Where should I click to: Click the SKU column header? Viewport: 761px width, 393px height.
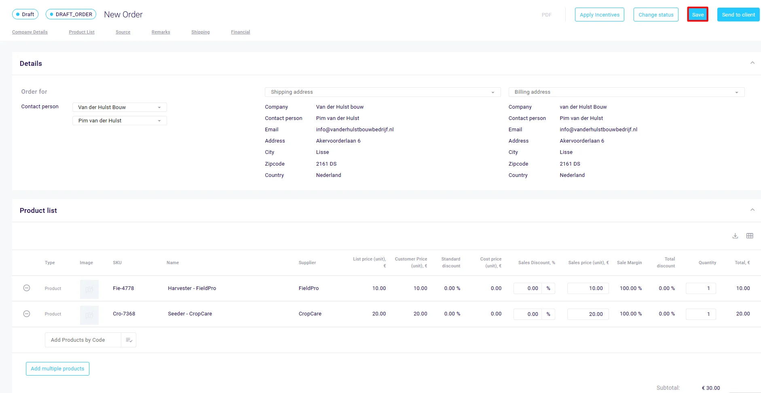pos(117,263)
